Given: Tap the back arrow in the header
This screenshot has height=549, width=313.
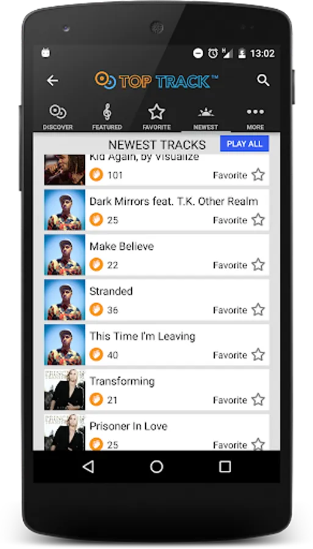Looking at the screenshot, I should tap(53, 81).
